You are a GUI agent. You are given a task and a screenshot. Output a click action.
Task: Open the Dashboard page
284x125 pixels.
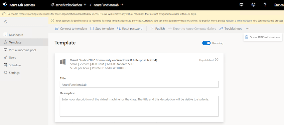pos(24,35)
